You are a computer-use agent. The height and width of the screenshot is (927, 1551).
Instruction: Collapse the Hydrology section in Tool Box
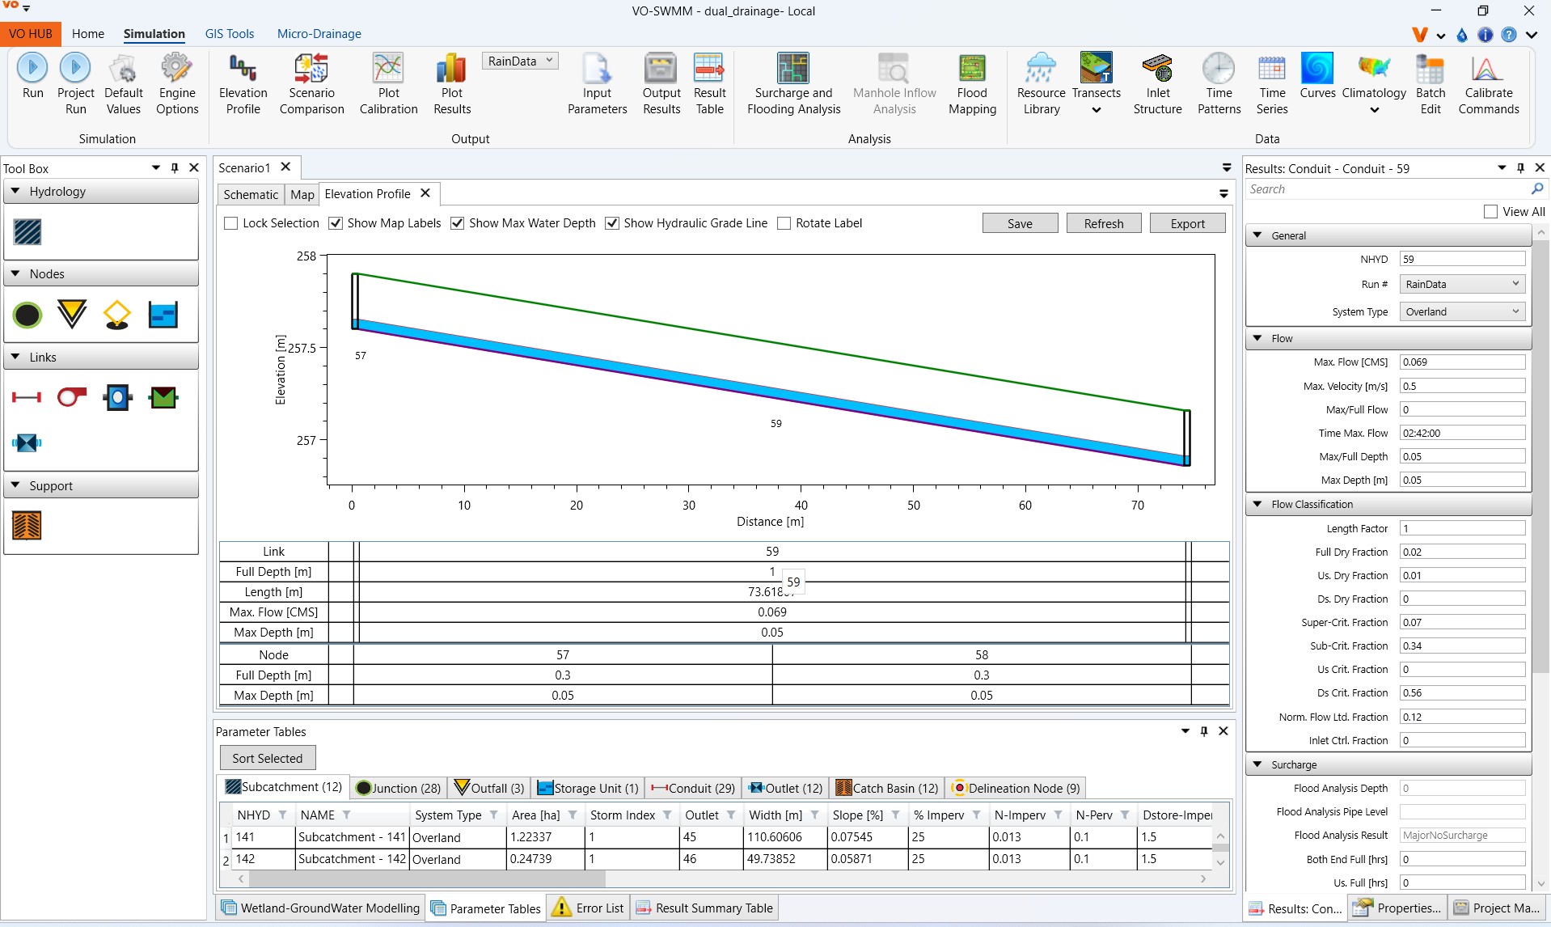coord(15,191)
